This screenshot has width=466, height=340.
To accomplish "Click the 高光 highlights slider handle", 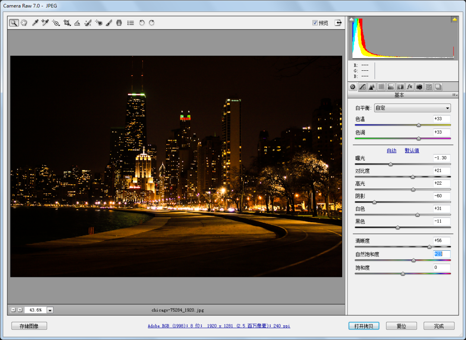I will (413, 189).
